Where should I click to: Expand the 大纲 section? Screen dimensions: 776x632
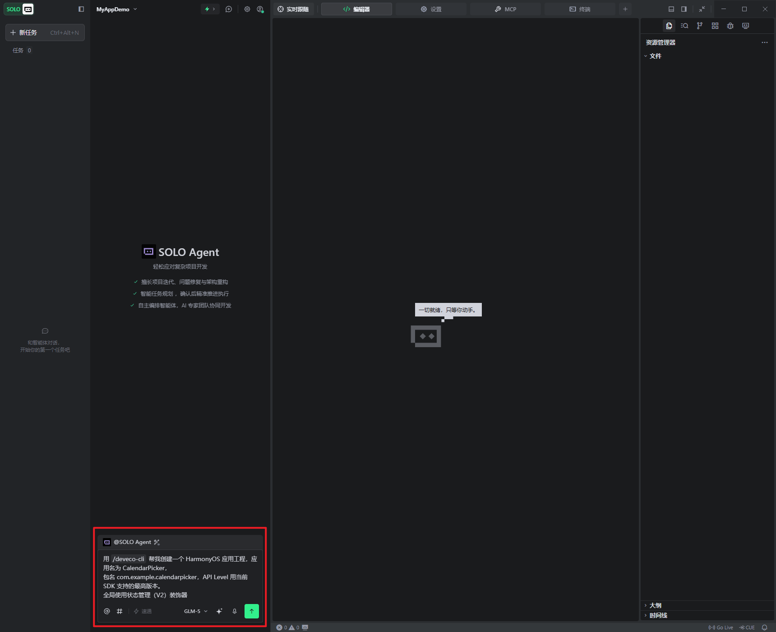pyautogui.click(x=707, y=605)
